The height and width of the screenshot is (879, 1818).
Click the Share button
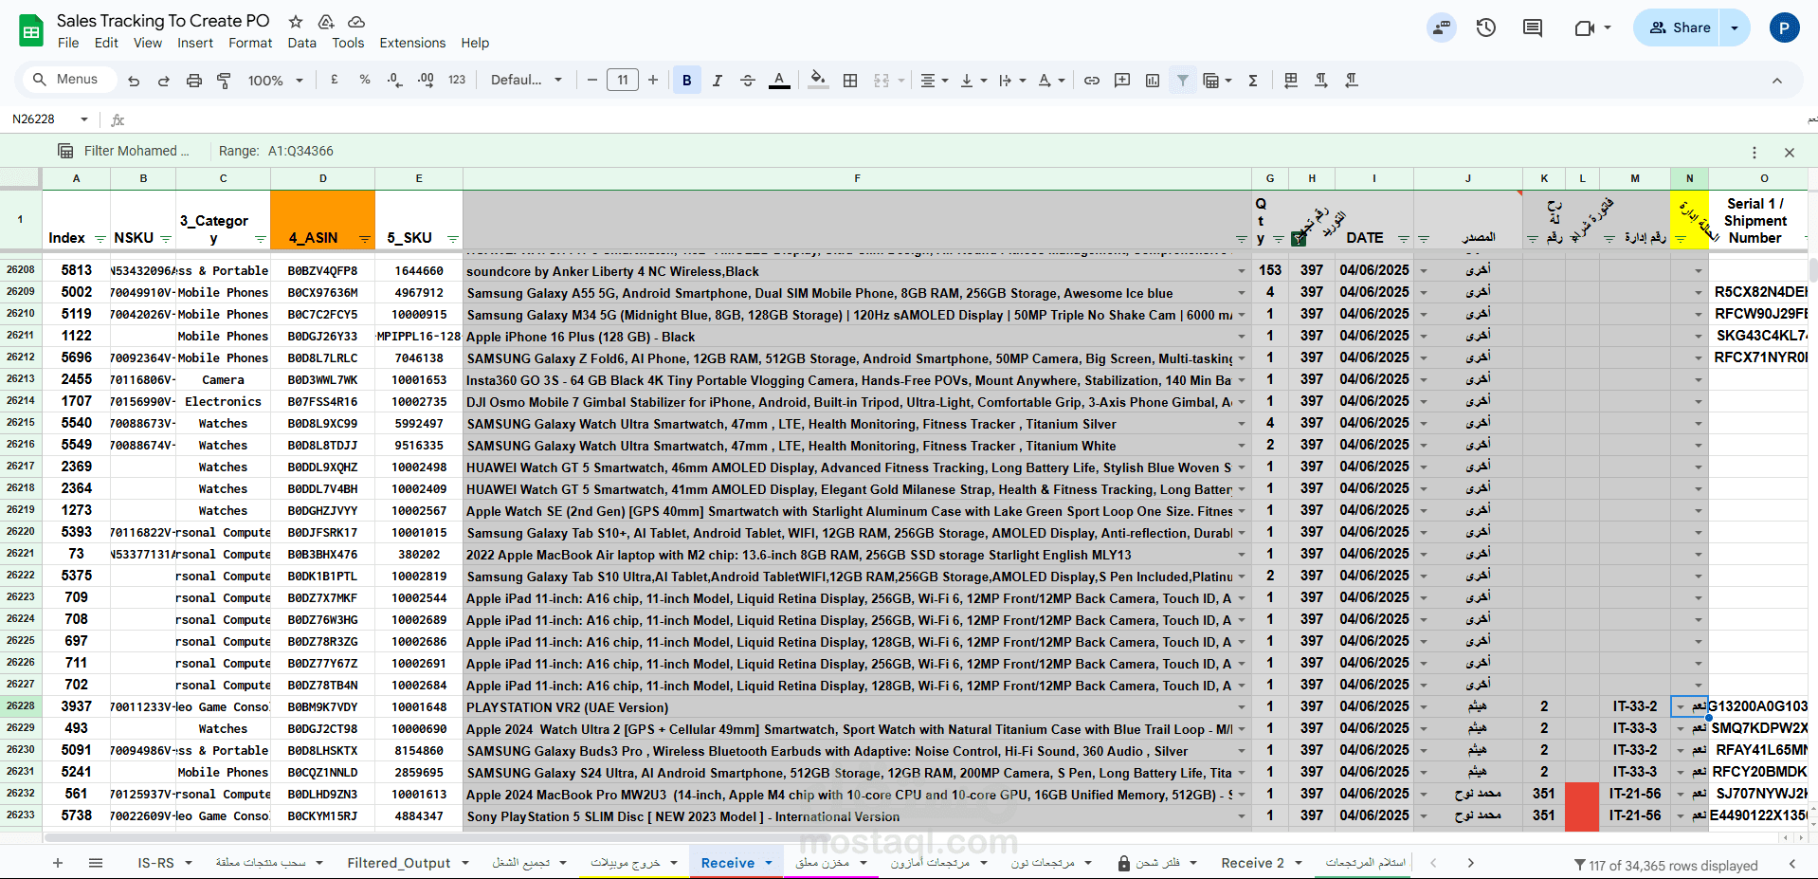(1680, 27)
